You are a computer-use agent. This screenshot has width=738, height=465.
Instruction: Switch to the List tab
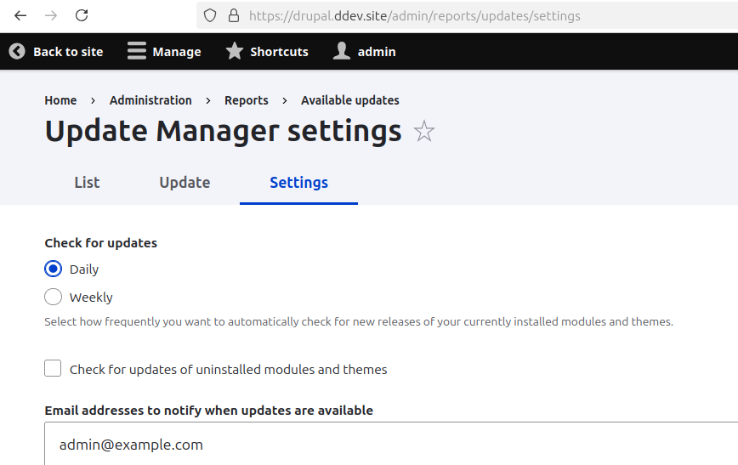point(87,182)
